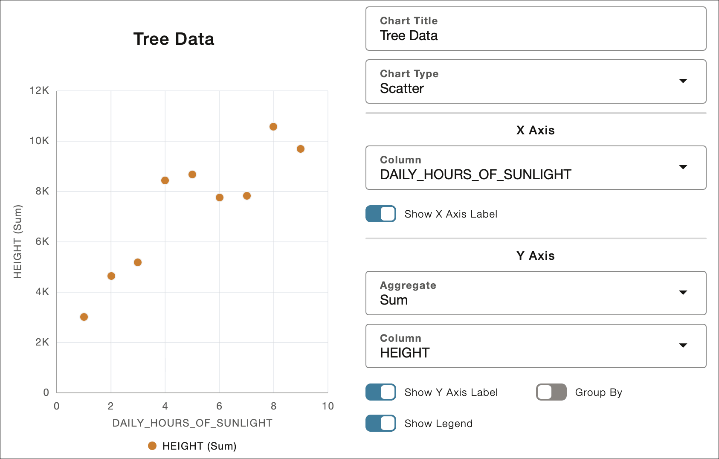Turn off the Show Y Axis Label switch
Screen dimensions: 719x459
point(380,392)
